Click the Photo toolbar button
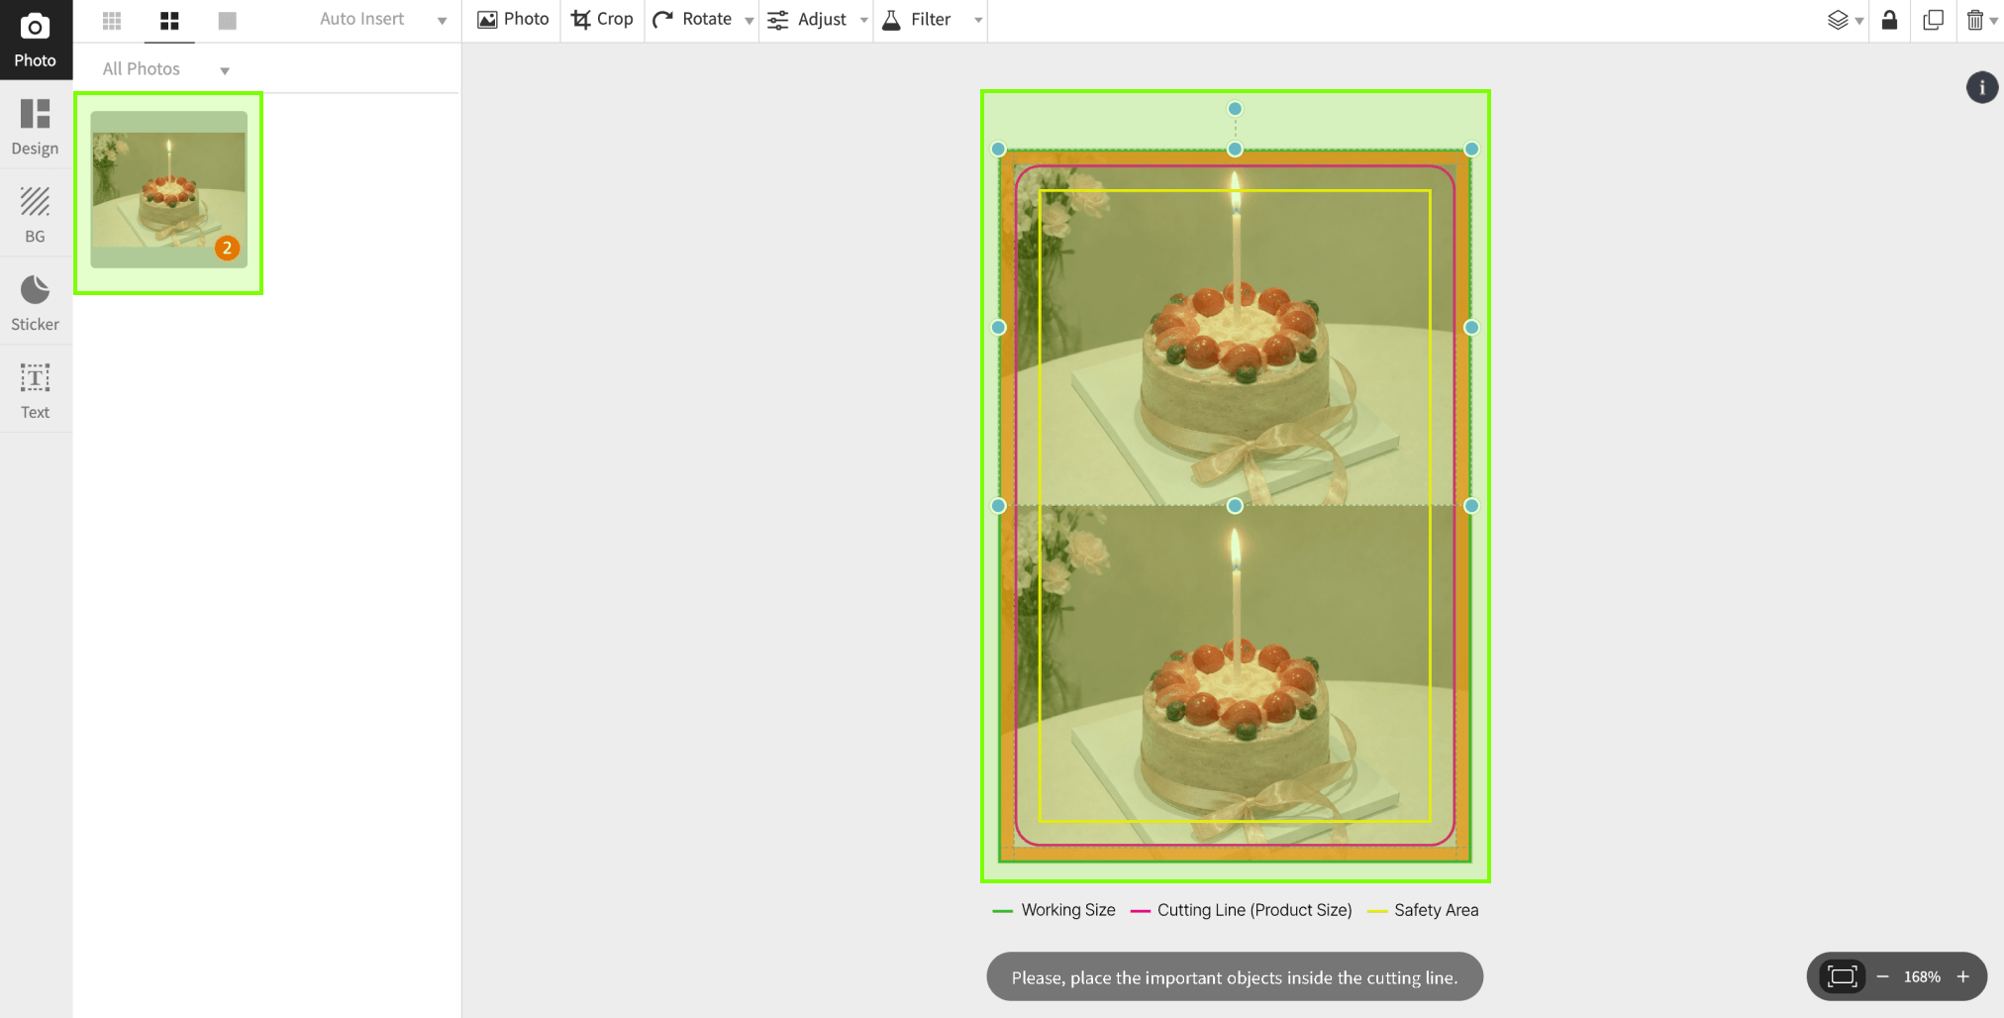Screen dimensions: 2004x1018 click(x=513, y=20)
